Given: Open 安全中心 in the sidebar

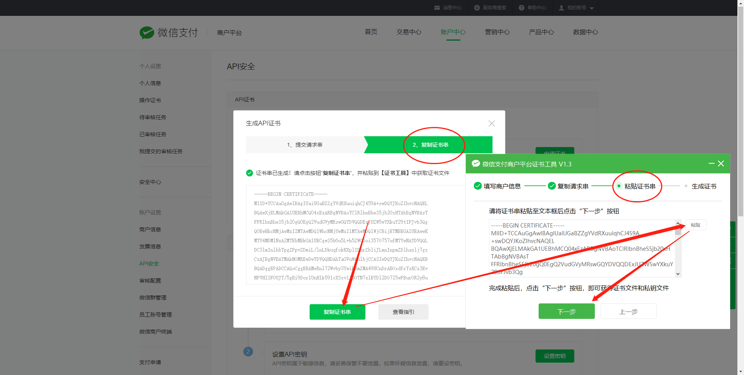Looking at the screenshot, I should (x=150, y=182).
